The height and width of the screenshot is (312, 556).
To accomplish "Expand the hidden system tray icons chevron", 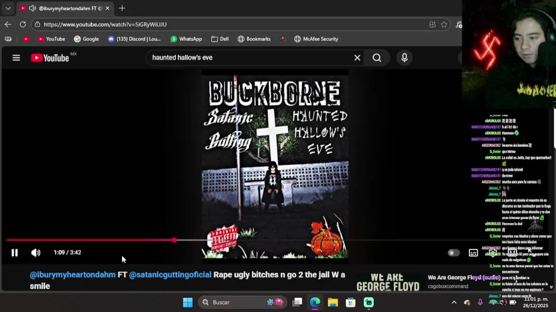I will (x=454, y=302).
